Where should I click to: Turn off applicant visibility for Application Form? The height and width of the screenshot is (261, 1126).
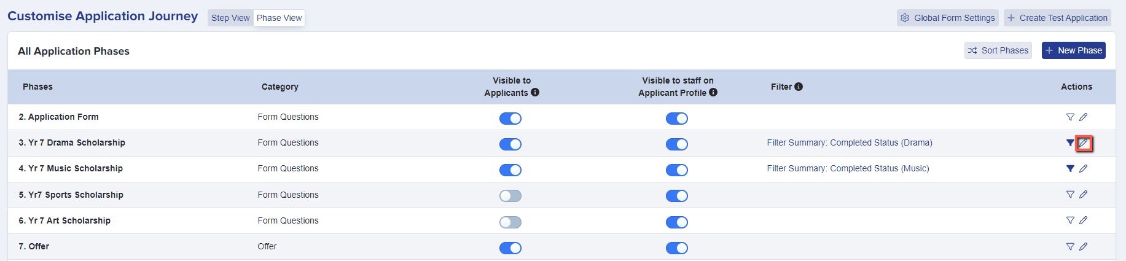[x=510, y=119]
